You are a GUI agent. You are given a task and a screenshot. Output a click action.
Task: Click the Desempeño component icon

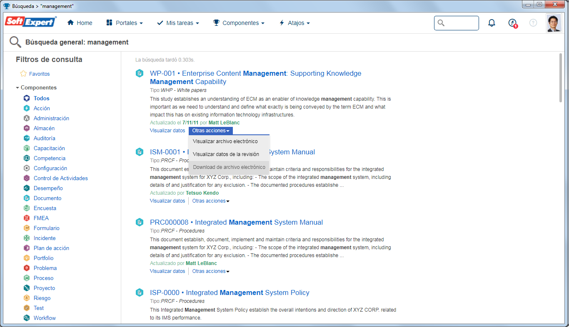(27, 188)
